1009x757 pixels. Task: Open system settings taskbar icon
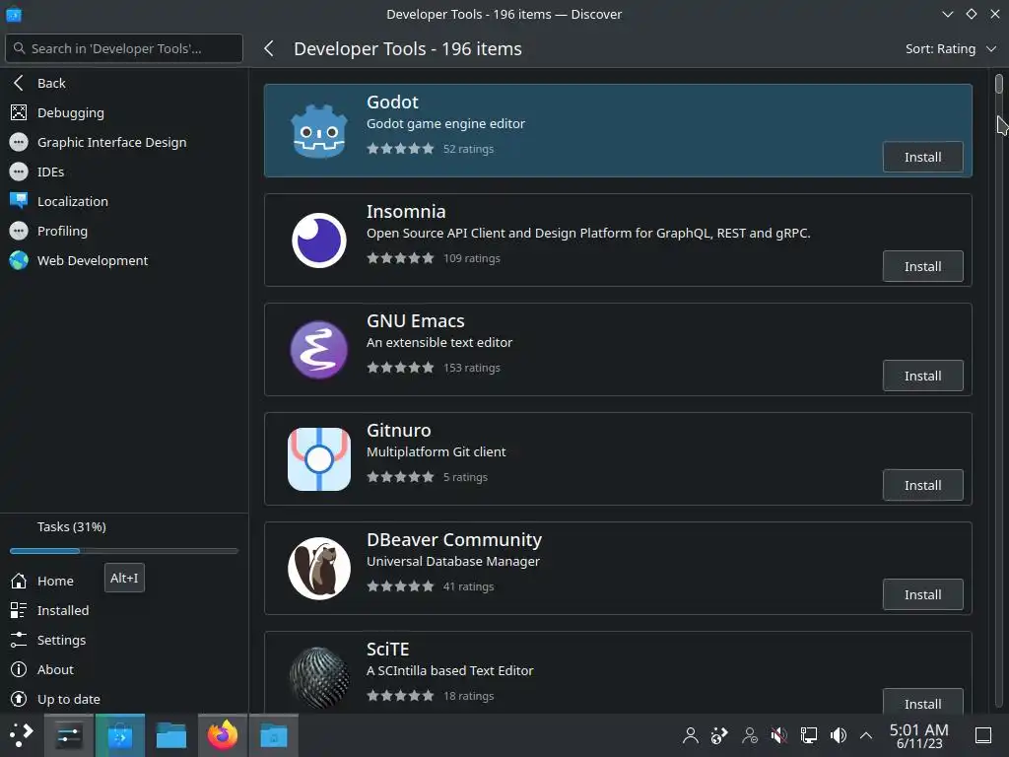pyautogui.click(x=68, y=735)
